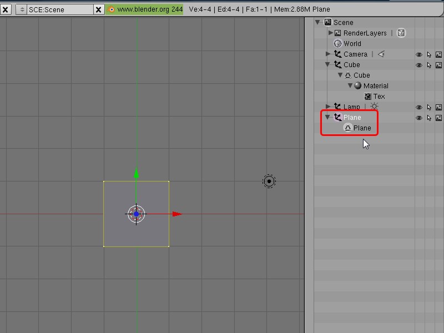
Task: Toggle selectability arrow for Lamp
Action: [x=429, y=107]
